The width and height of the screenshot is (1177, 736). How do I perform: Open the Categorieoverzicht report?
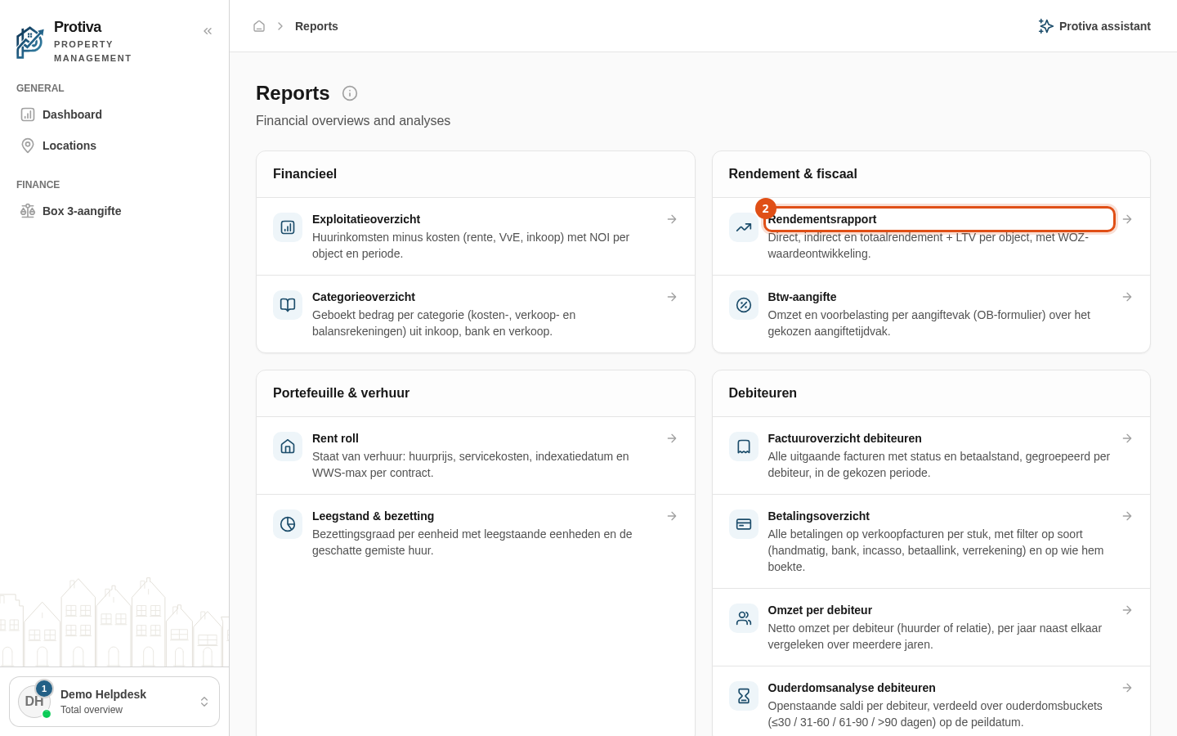(476, 314)
